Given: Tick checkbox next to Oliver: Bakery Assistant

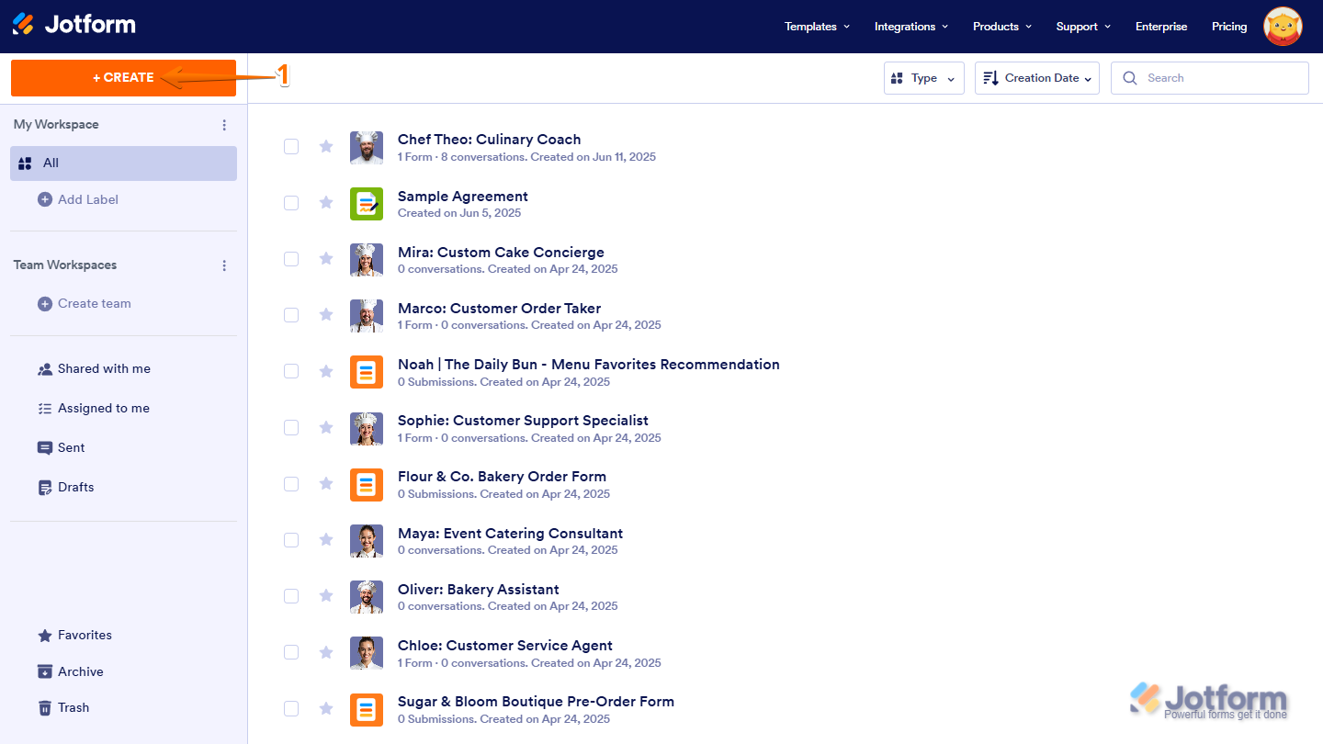Looking at the screenshot, I should pos(291,596).
